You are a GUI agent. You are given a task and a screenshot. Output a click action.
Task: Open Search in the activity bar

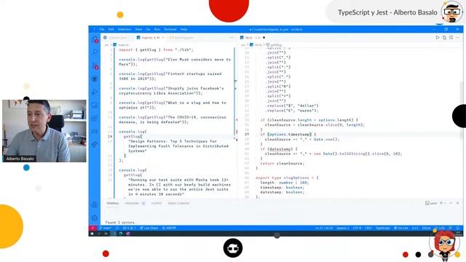click(x=95, y=52)
